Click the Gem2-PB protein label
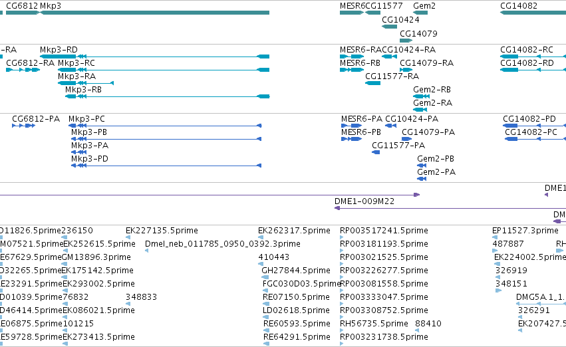Image resolution: width=566 pixels, height=347 pixels. [x=436, y=159]
